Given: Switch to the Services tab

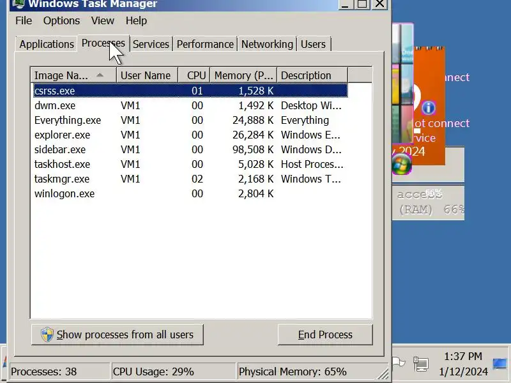Looking at the screenshot, I should [151, 44].
